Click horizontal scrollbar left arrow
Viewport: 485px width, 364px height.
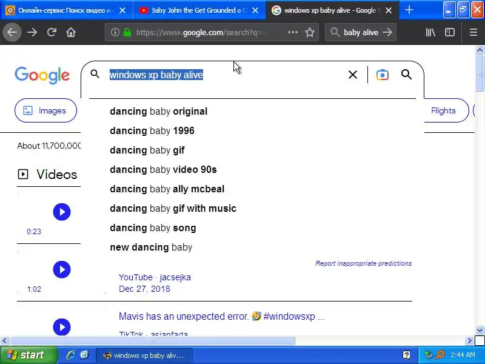[x=4, y=341]
